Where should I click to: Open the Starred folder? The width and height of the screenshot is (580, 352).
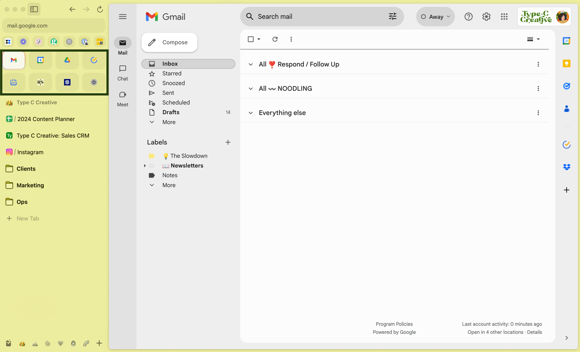coord(172,74)
